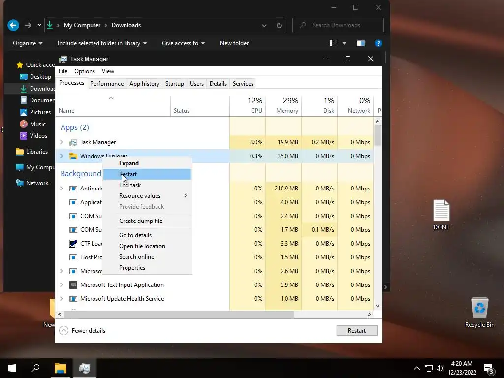Click the change view icon in Explorer
Screen dimensions: 504x378
click(334, 43)
